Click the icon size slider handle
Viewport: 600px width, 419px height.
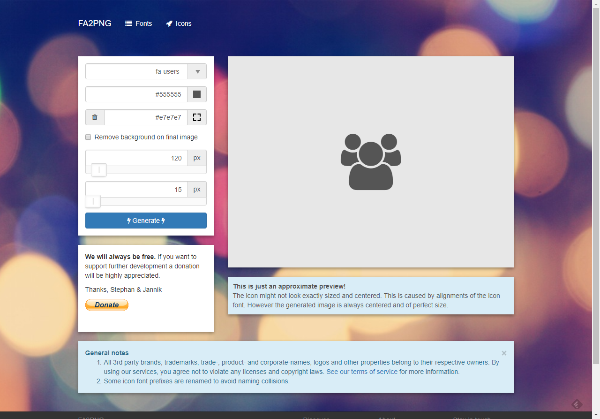click(99, 170)
